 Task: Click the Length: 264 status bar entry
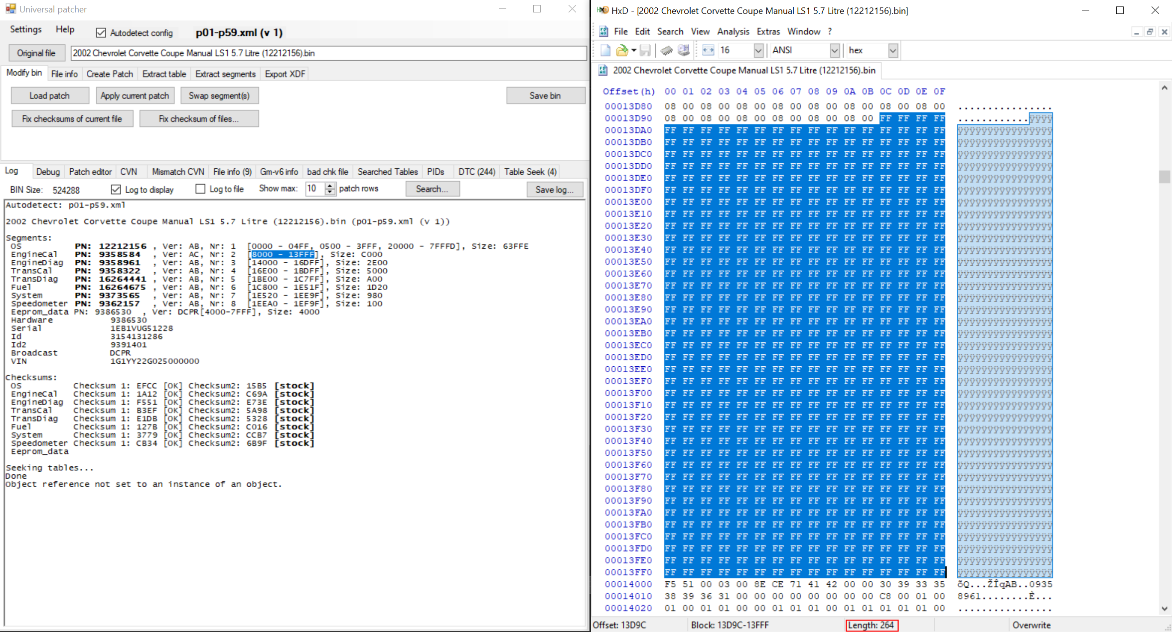(x=872, y=625)
